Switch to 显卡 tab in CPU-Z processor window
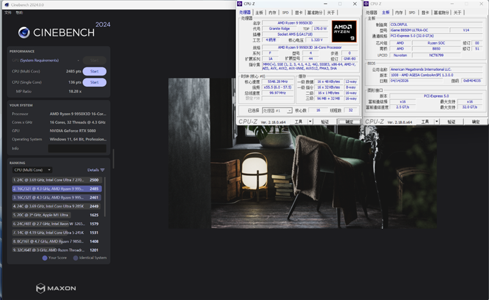The image size is (489, 300). [299, 12]
